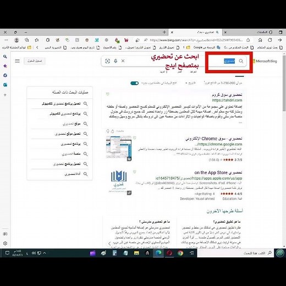Expand the bookmarks bar overflow chevron
Image resolution: width=286 pixels, height=286 pixels.
pyautogui.click(x=37, y=47)
